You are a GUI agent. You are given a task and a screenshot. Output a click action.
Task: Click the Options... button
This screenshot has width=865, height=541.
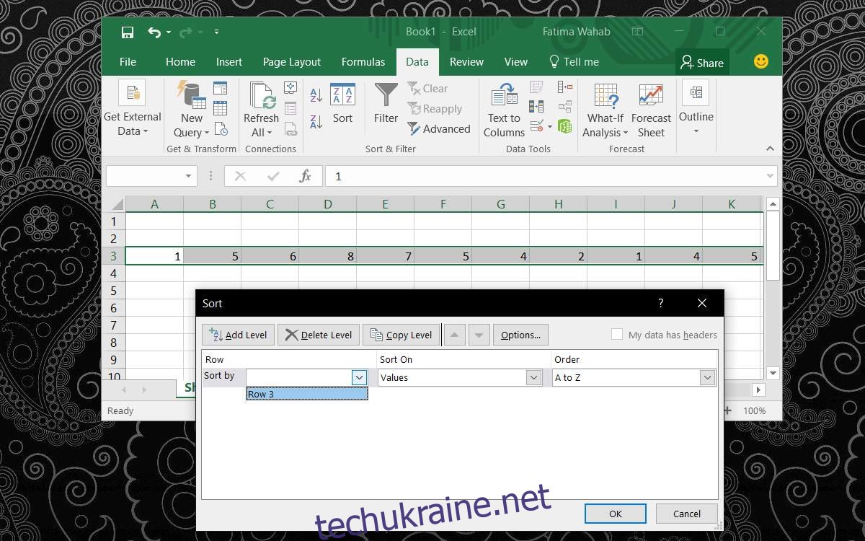click(521, 335)
